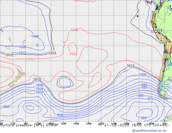Click the blue 976 isobar label

coord(150,99)
